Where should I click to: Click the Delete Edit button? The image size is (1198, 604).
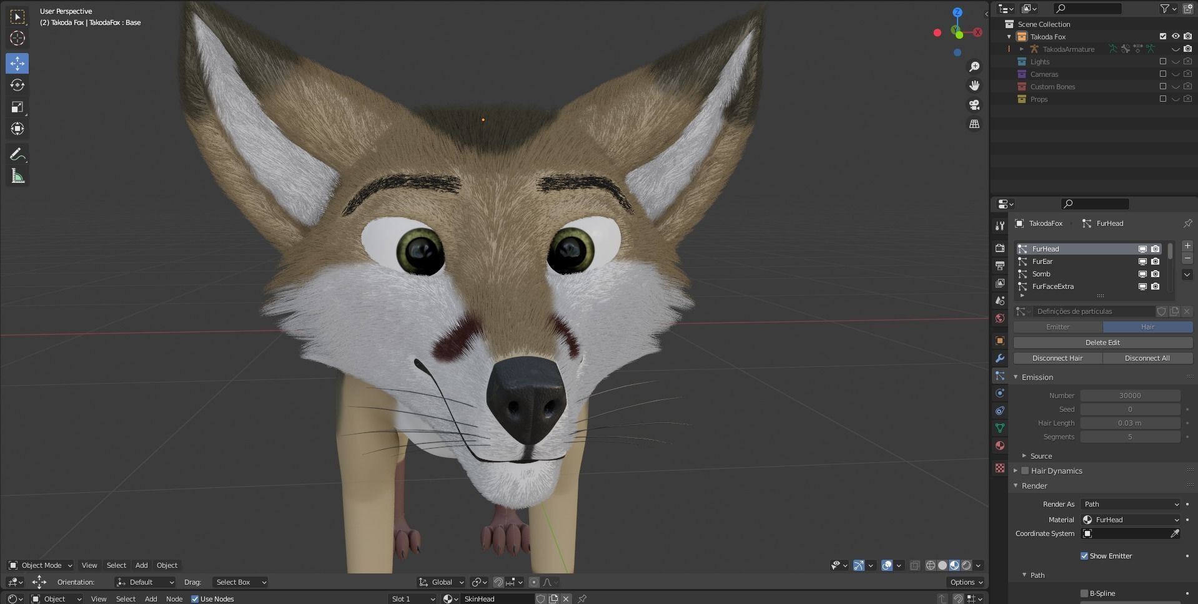(1102, 343)
